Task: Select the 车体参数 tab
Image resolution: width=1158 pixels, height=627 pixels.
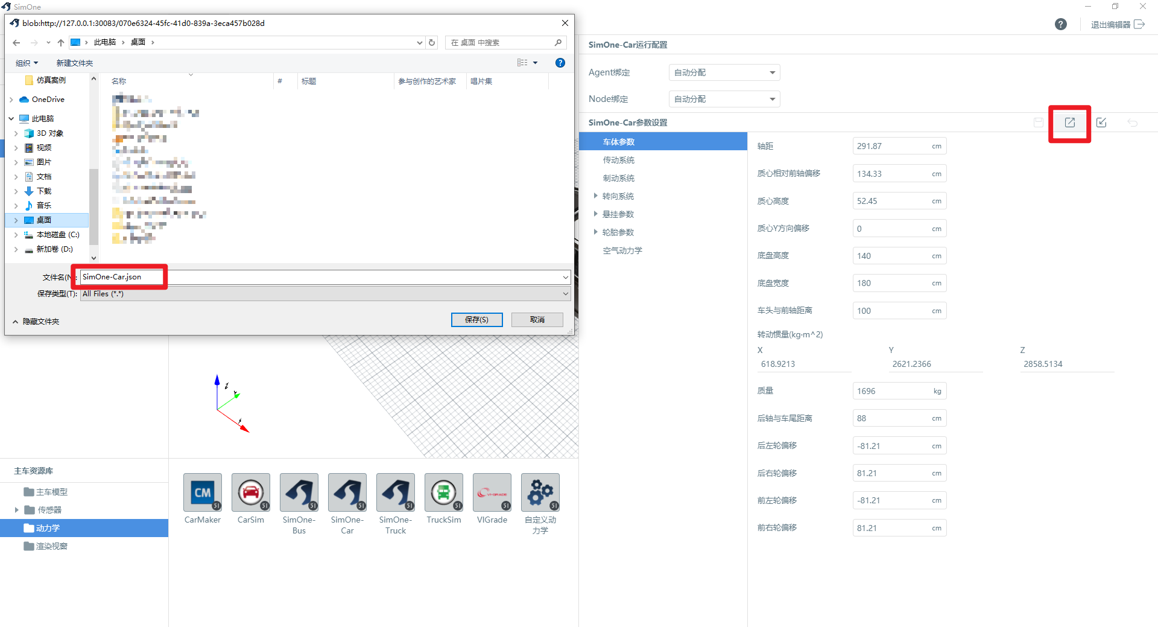Action: [663, 142]
